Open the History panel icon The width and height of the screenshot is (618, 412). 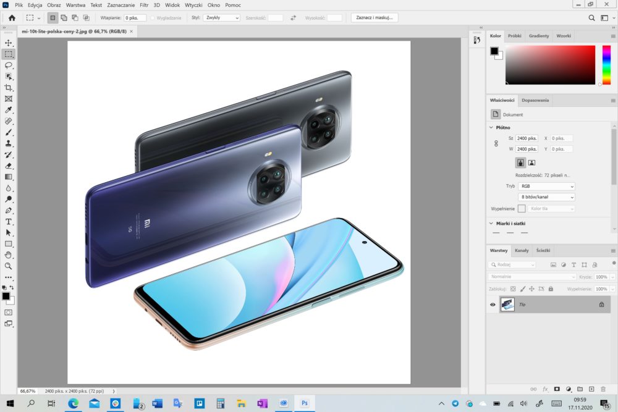477,40
